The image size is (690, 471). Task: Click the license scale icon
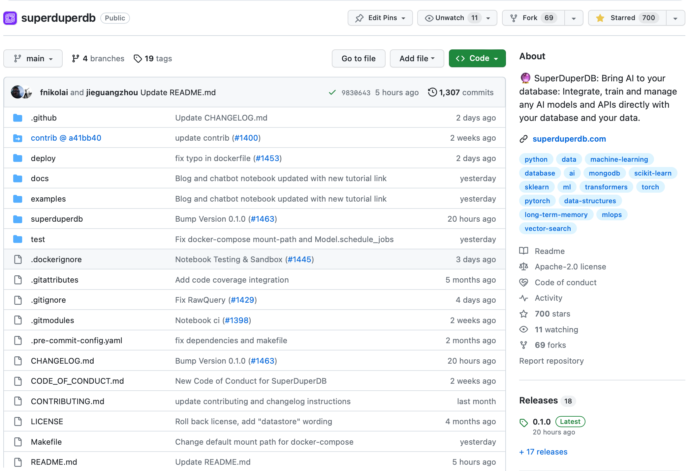pos(524,266)
